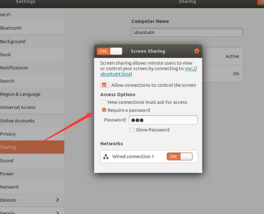Go to the Privacy panel

(32, 134)
